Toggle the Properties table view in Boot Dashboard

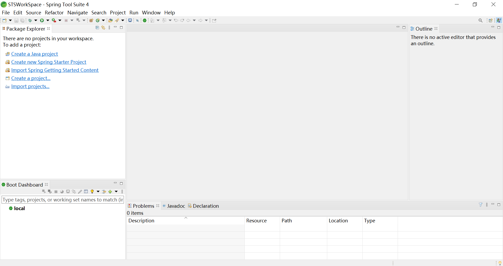click(86, 192)
